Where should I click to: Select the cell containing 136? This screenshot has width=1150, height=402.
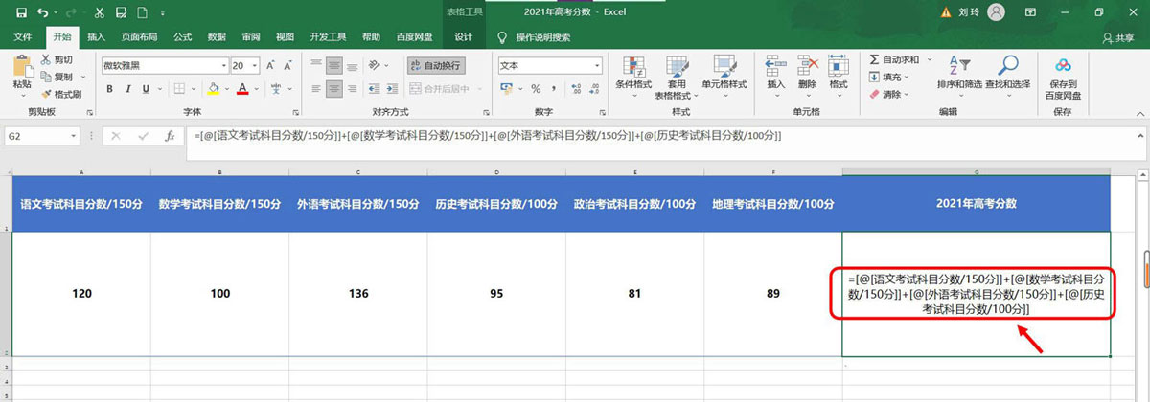click(x=358, y=294)
